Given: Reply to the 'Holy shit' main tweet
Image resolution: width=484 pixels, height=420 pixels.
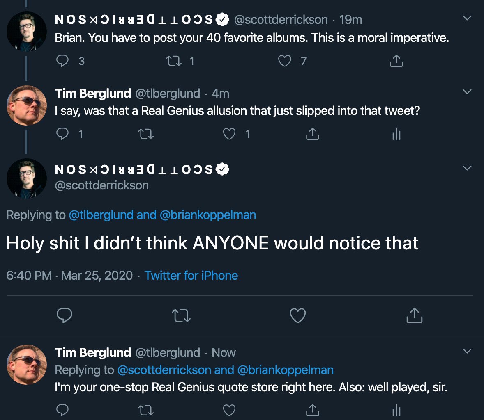Looking at the screenshot, I should point(64,315).
